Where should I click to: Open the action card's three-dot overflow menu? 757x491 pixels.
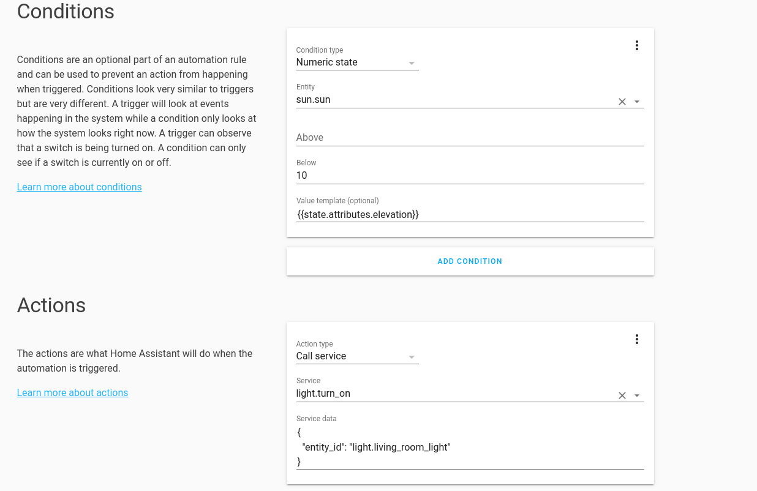[636, 339]
